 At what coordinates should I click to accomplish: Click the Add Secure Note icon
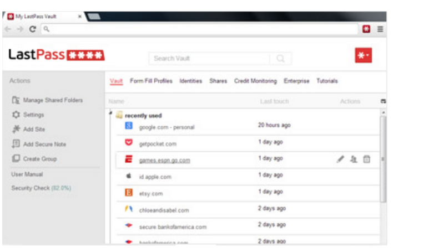point(16,144)
